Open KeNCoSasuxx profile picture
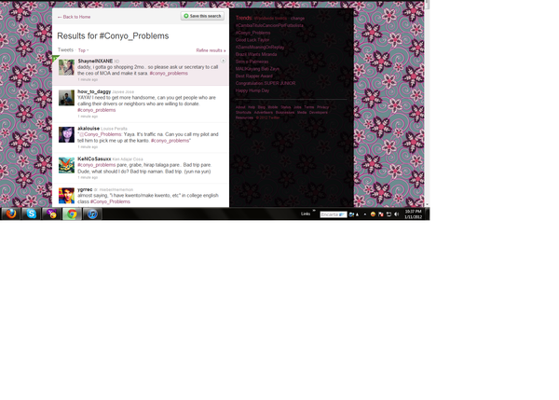 66,165
